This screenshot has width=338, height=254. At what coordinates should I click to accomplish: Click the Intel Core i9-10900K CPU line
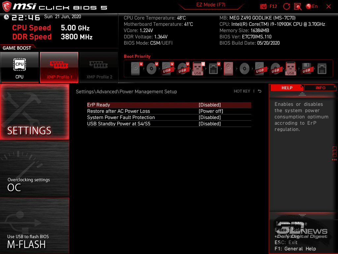[272, 24]
